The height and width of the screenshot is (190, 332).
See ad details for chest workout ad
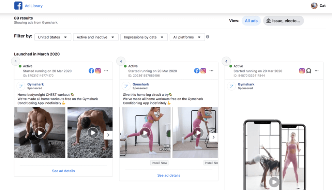(63, 171)
